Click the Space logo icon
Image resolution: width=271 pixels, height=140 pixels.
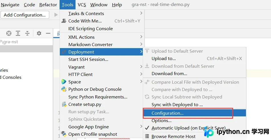tap(64, 82)
